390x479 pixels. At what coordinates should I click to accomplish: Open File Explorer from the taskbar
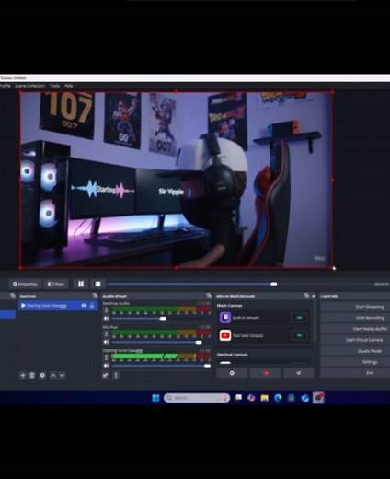click(265, 398)
